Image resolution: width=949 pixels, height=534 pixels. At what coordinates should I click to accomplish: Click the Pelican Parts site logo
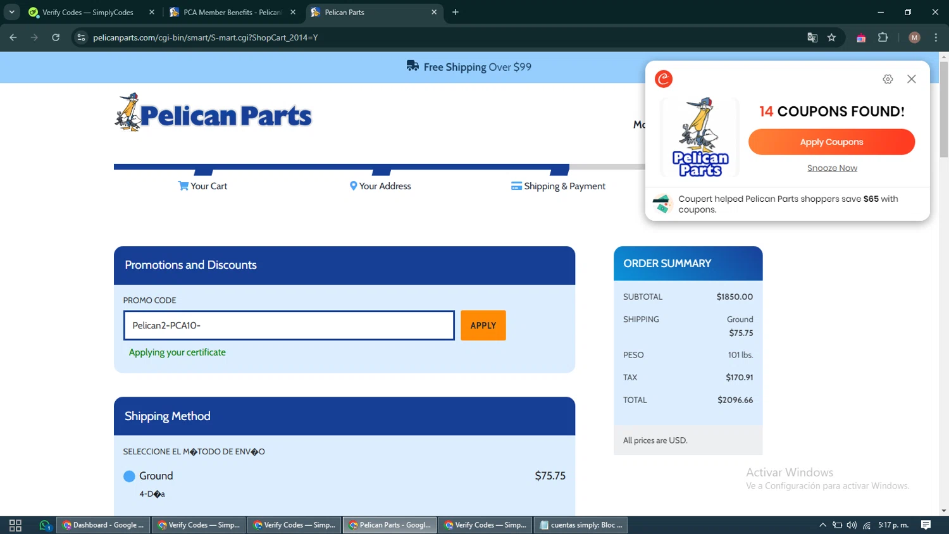213,113
